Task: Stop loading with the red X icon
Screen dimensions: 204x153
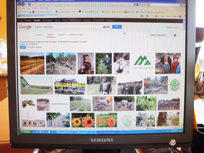Action: pos(144,5)
